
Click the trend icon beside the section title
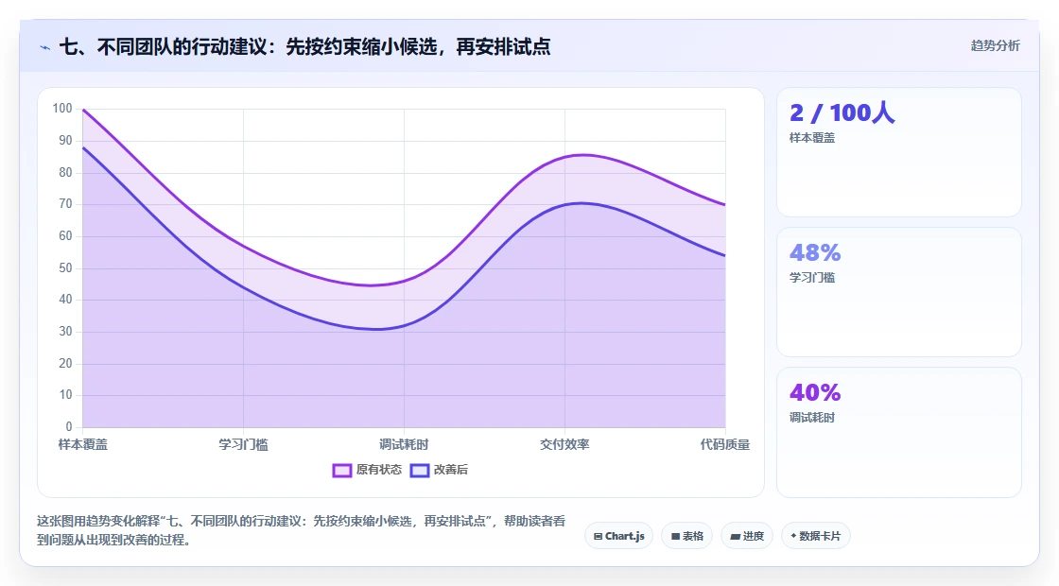point(45,47)
